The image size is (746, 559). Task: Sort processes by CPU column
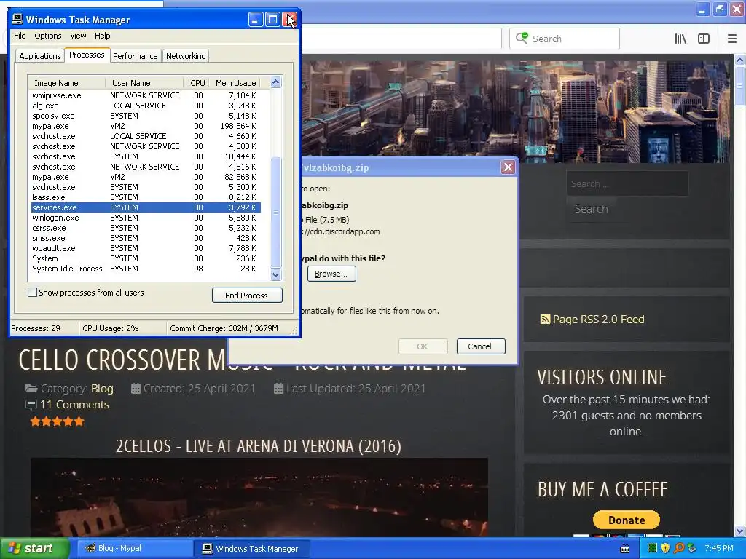point(196,83)
